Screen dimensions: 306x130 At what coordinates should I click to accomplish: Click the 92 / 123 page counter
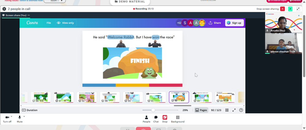tap(216, 110)
